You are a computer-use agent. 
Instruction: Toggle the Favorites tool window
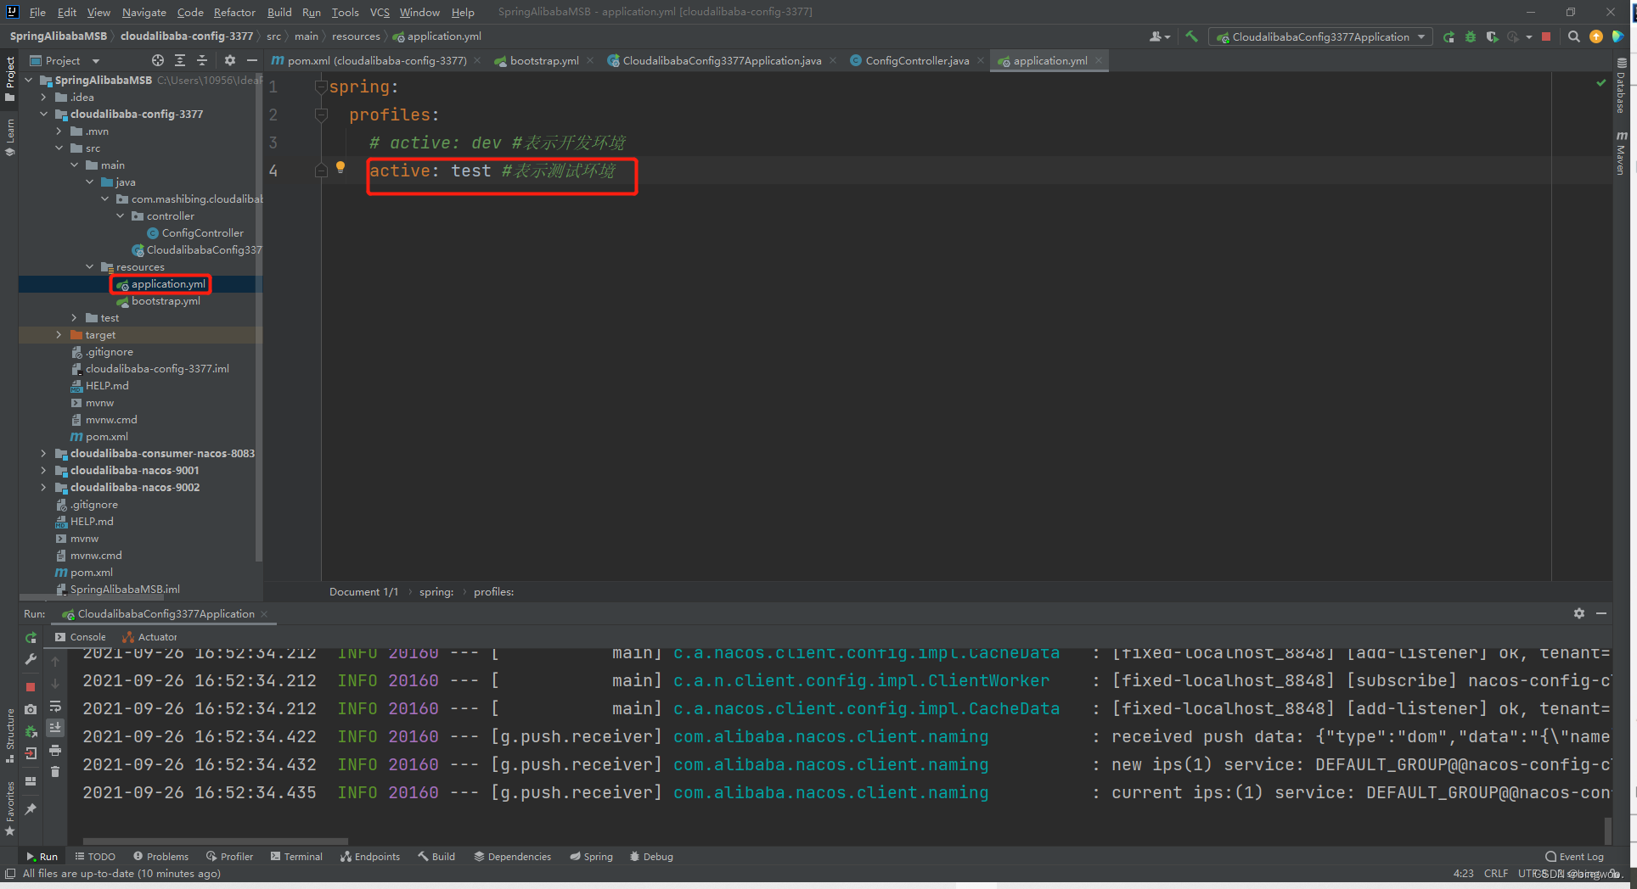click(x=10, y=808)
